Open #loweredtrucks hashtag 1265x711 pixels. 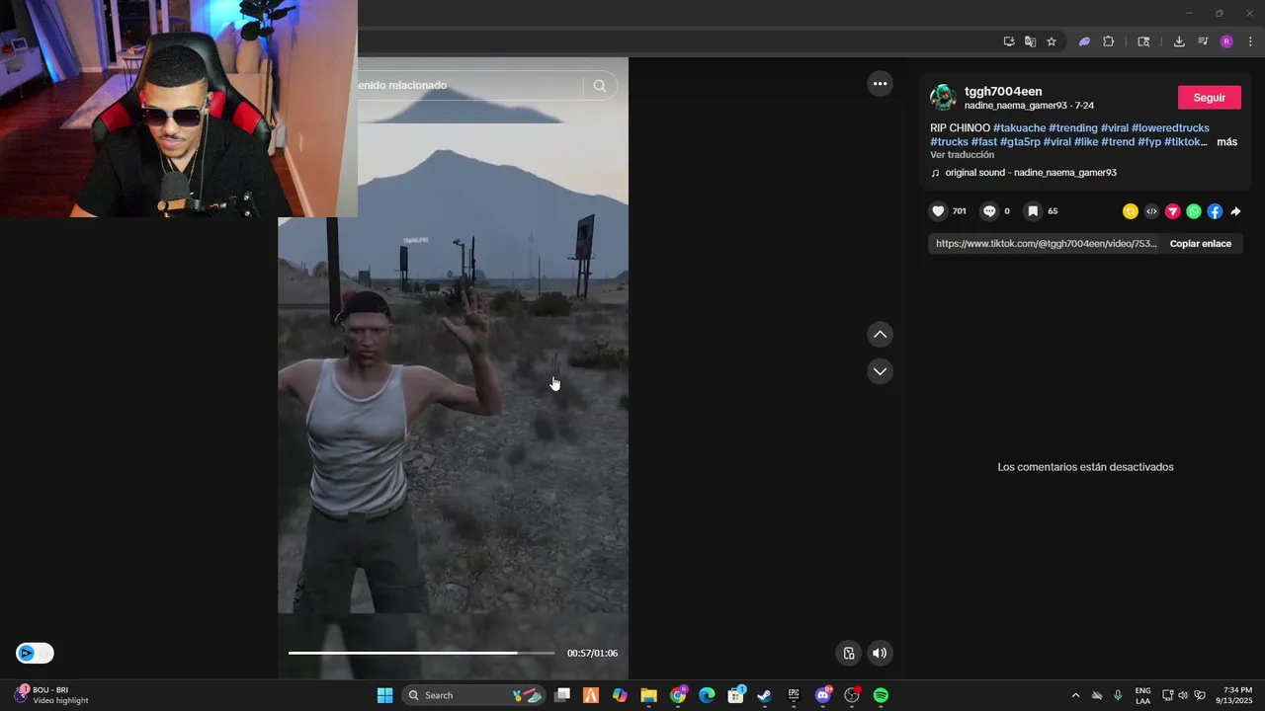click(1170, 128)
